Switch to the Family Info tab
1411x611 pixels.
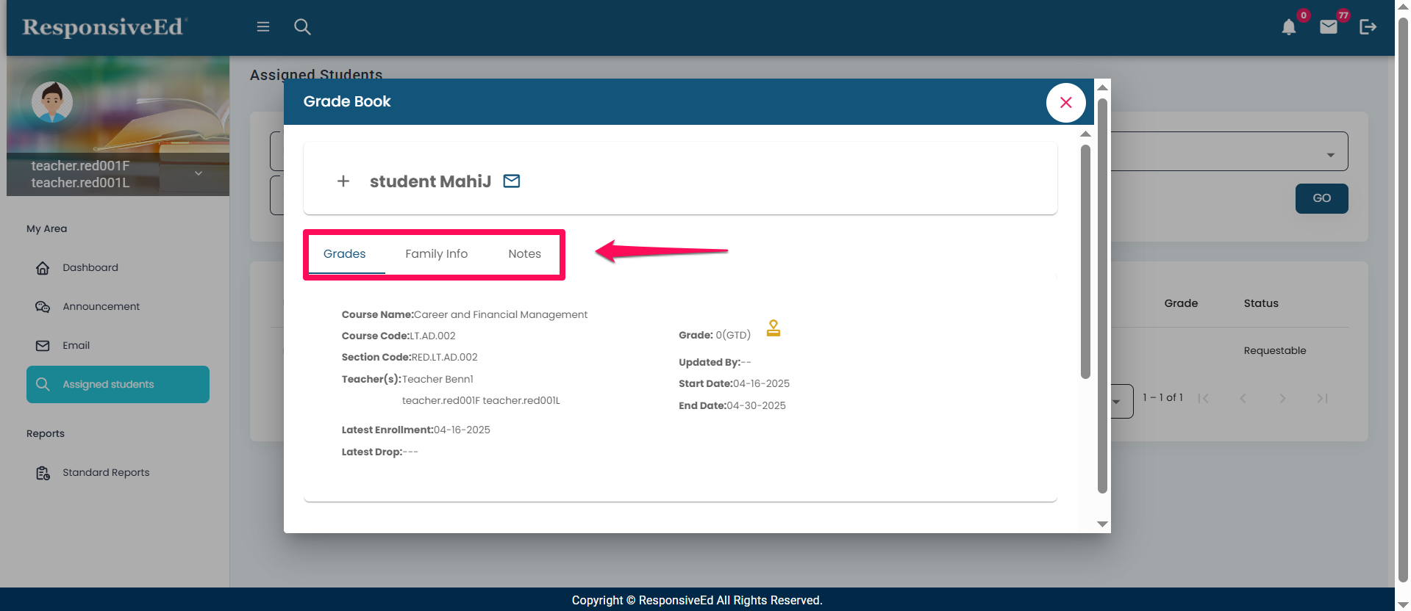436,254
